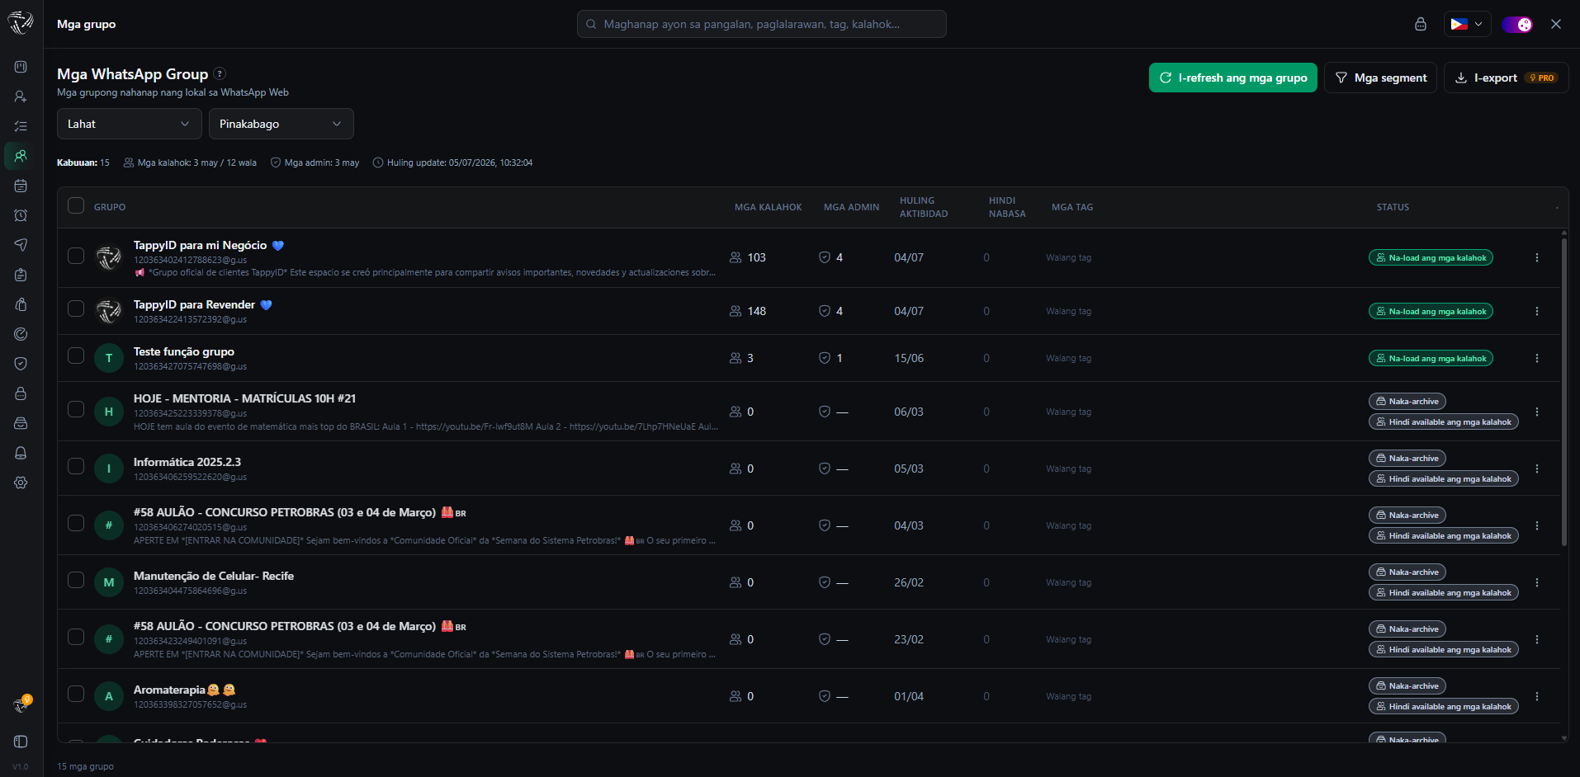Open row menu for Aromaterapia group
The height and width of the screenshot is (777, 1580).
(x=1536, y=696)
